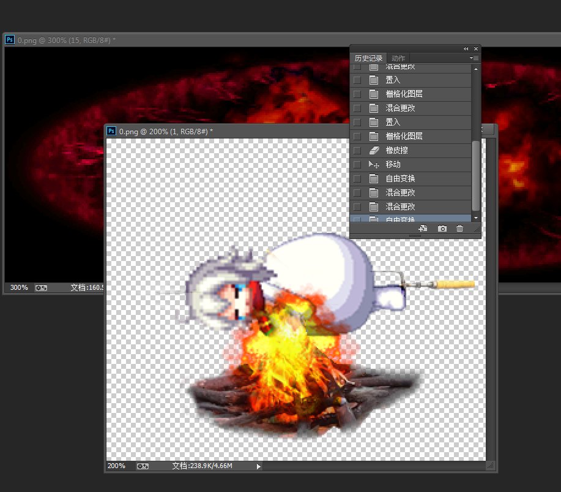Viewport: 561px width, 492px height.
Task: Switch to the 动作 tab
Action: (398, 58)
